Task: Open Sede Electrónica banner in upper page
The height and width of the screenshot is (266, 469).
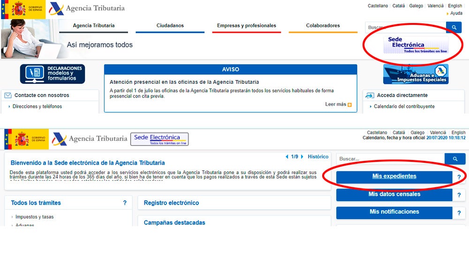Action: click(416, 45)
